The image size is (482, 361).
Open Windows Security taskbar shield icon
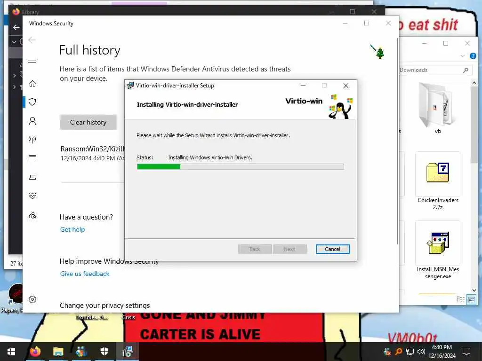pos(104,352)
